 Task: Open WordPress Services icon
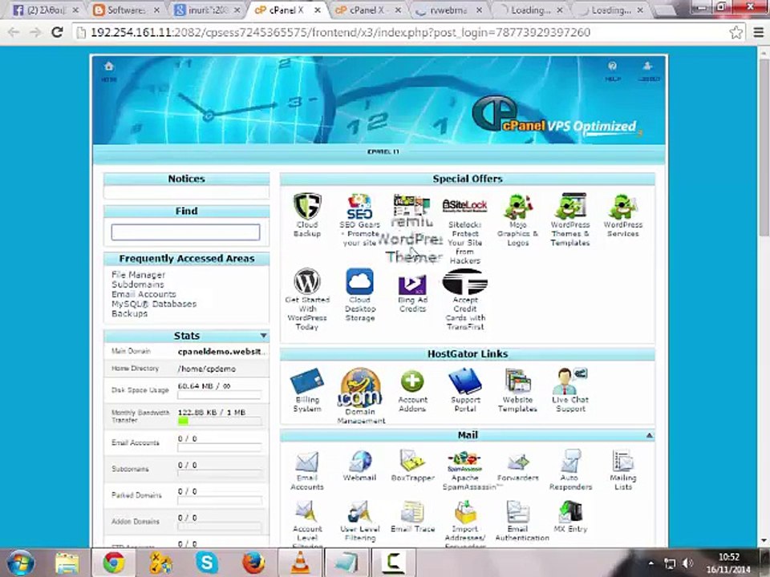tap(622, 207)
